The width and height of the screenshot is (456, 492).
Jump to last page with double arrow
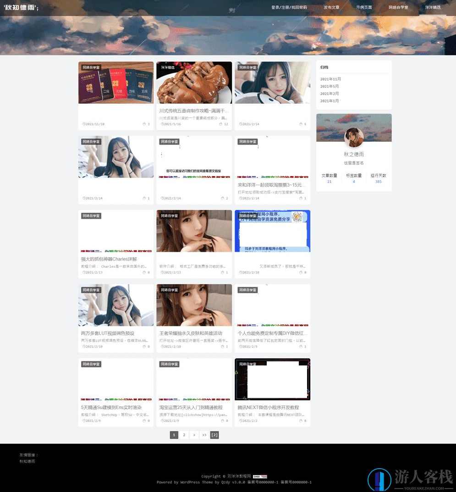tap(204, 435)
